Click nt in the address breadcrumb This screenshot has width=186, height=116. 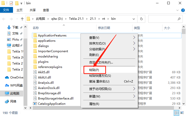click(103, 19)
